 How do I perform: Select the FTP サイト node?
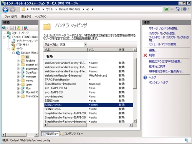point(23,45)
